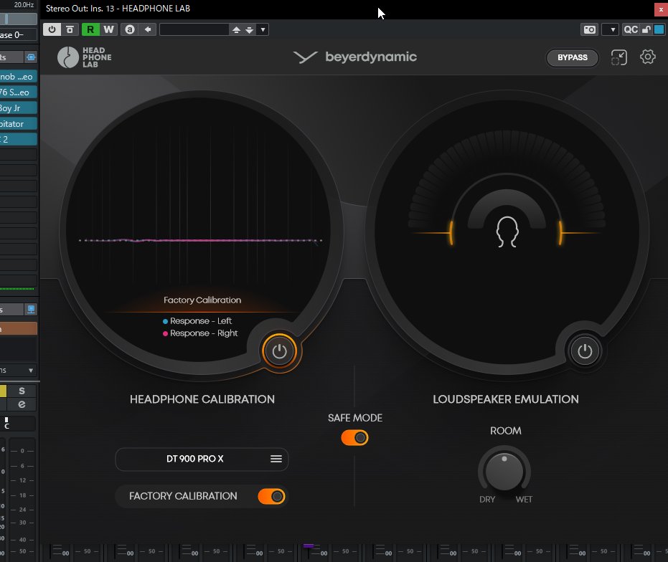Image resolution: width=668 pixels, height=562 pixels.
Task: Click the Factory Calibration label in the graph
Action: [202, 300]
